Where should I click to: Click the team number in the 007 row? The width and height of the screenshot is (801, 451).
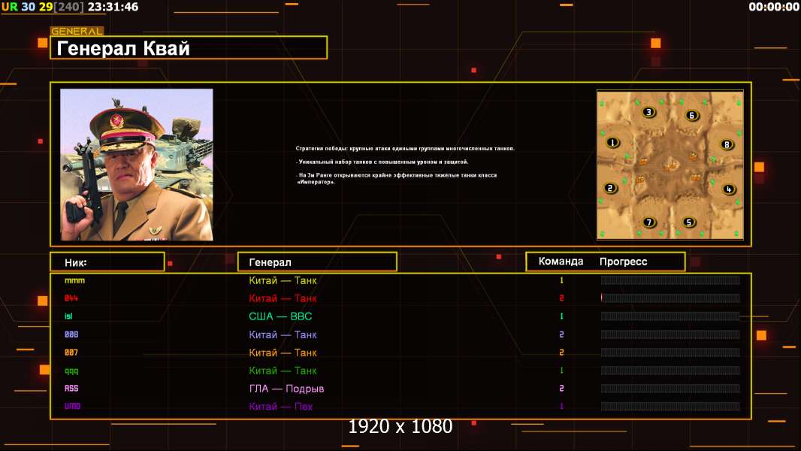pos(561,353)
